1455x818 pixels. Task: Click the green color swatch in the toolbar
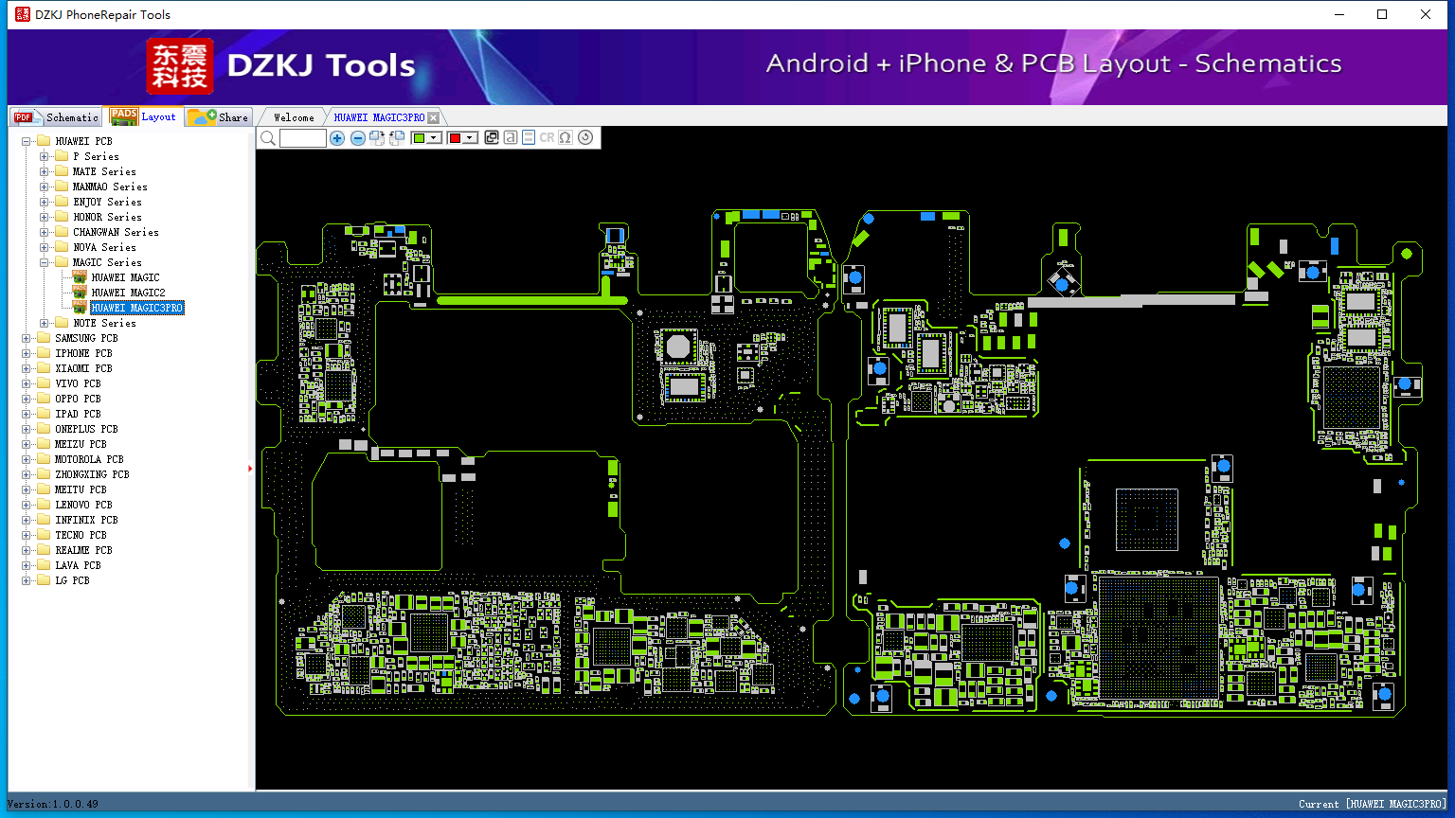(x=420, y=138)
